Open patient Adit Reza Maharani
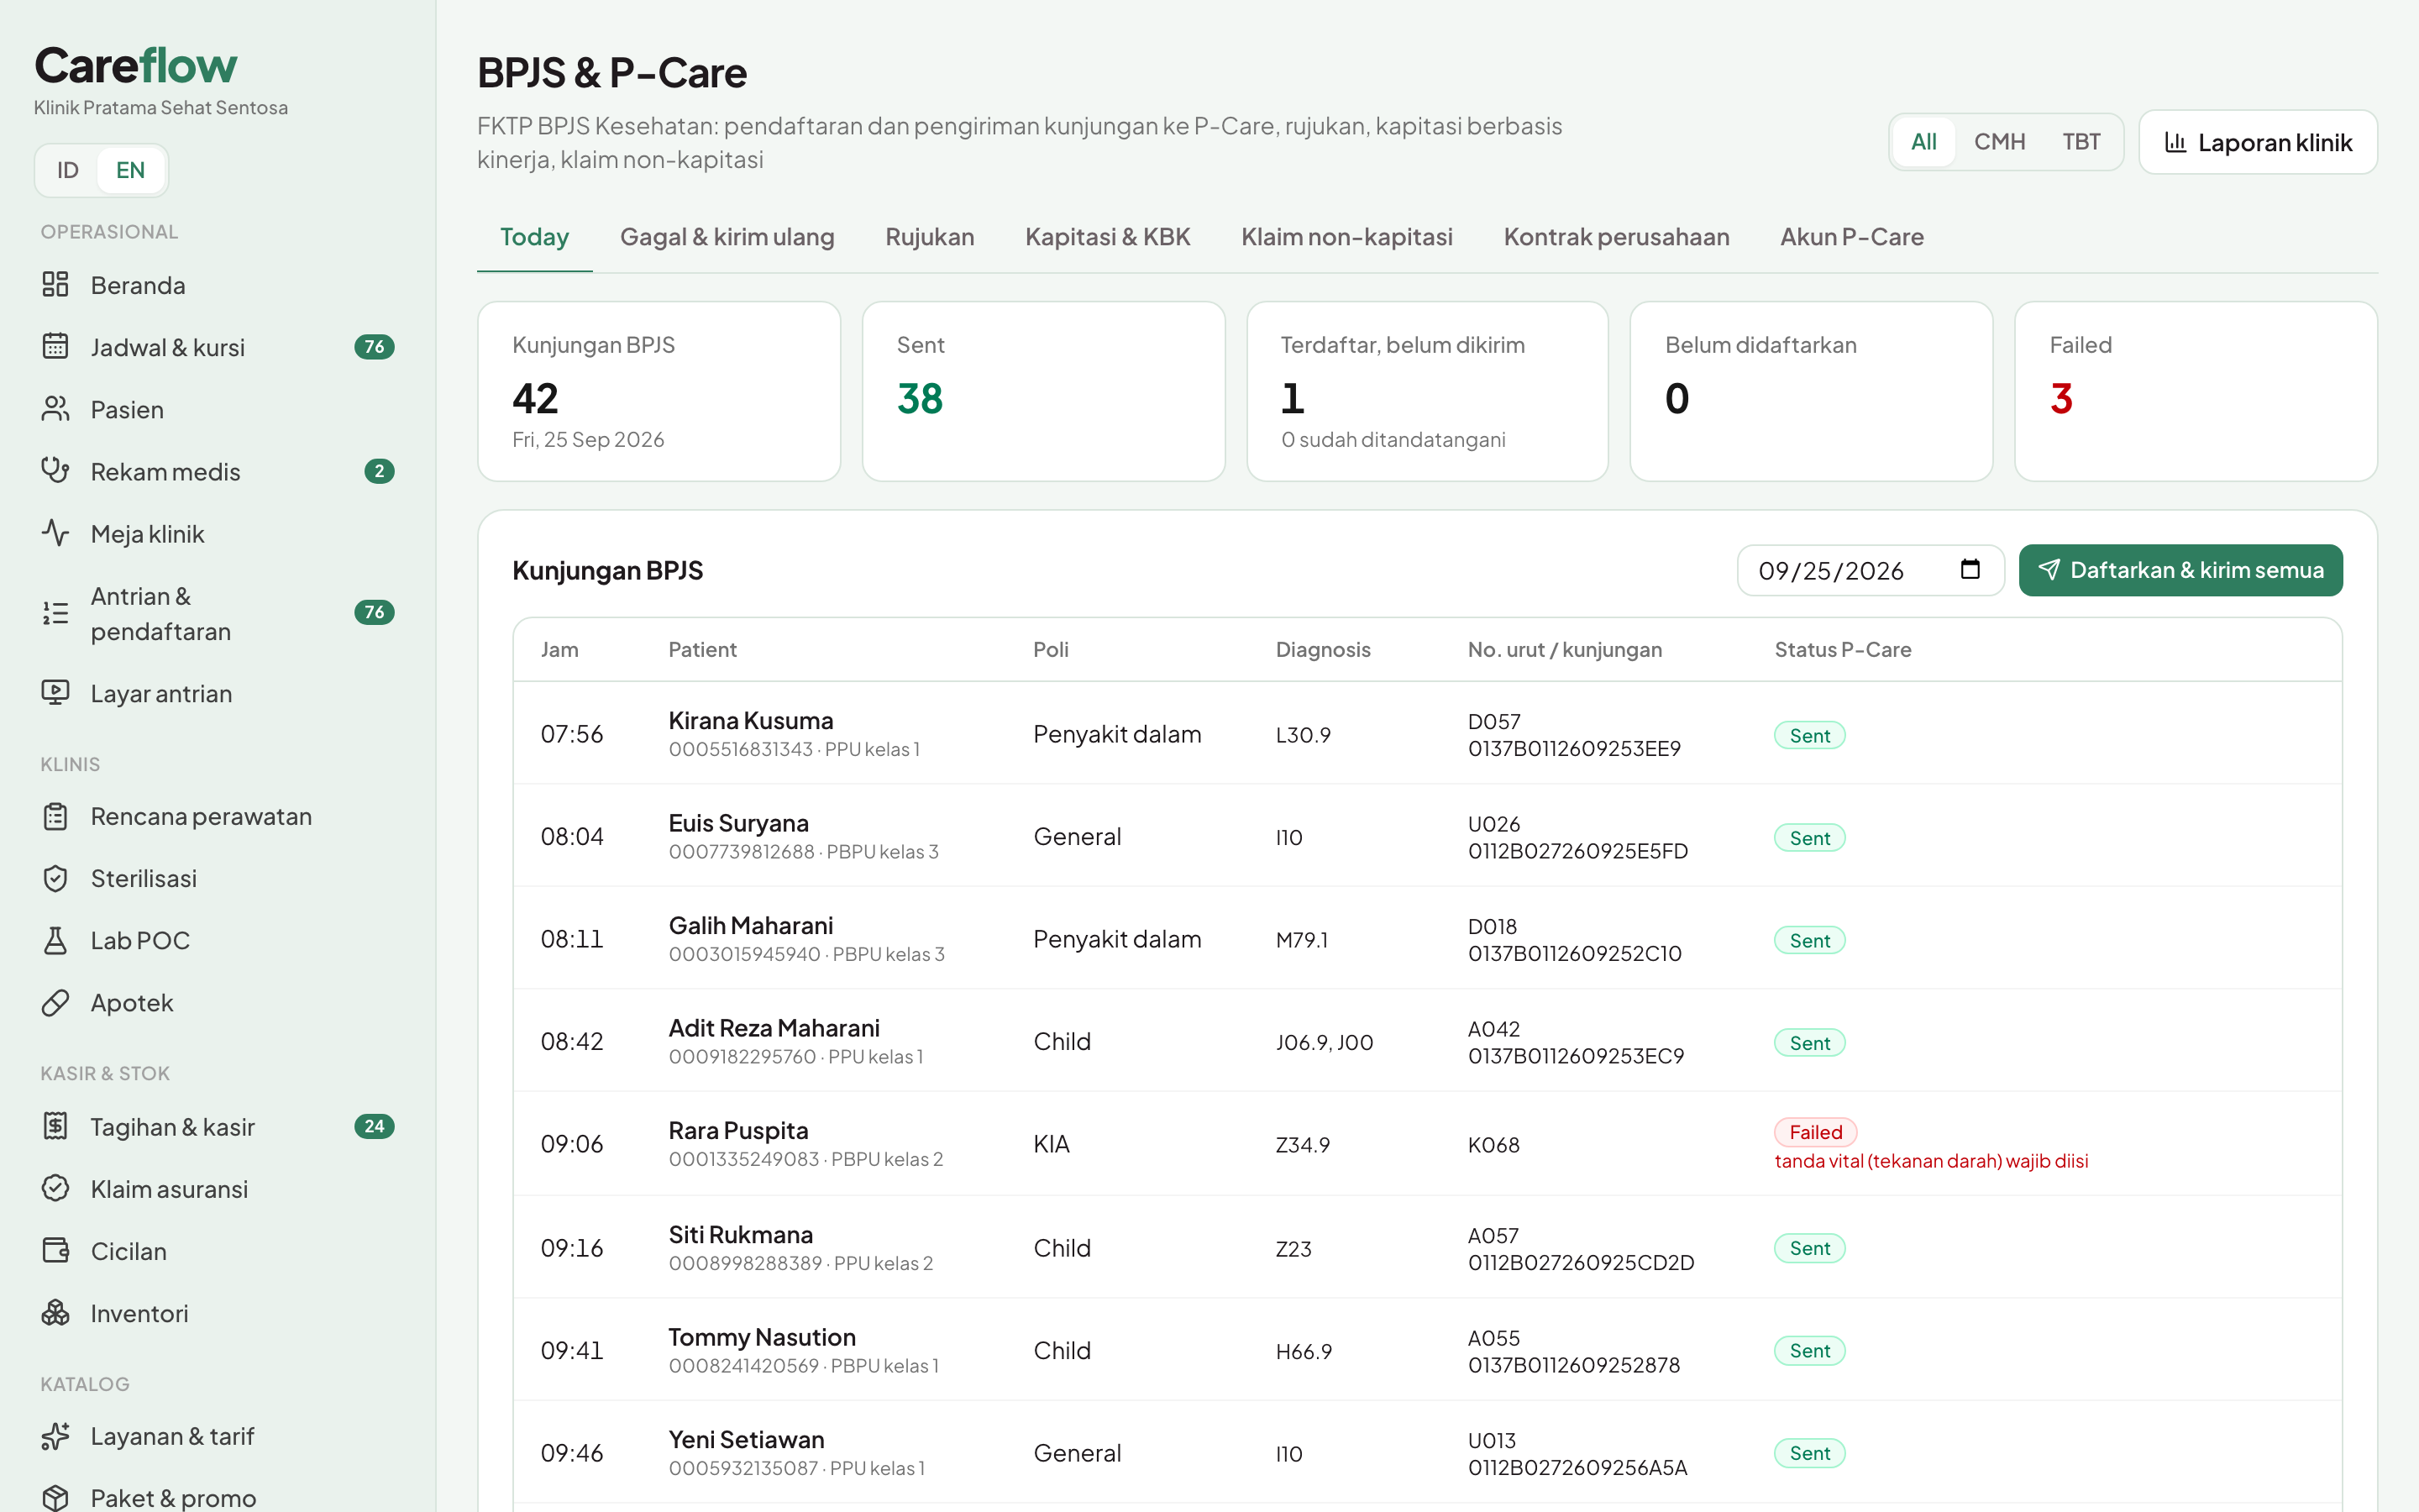Viewport: 2419px width, 1512px height. click(x=774, y=1028)
